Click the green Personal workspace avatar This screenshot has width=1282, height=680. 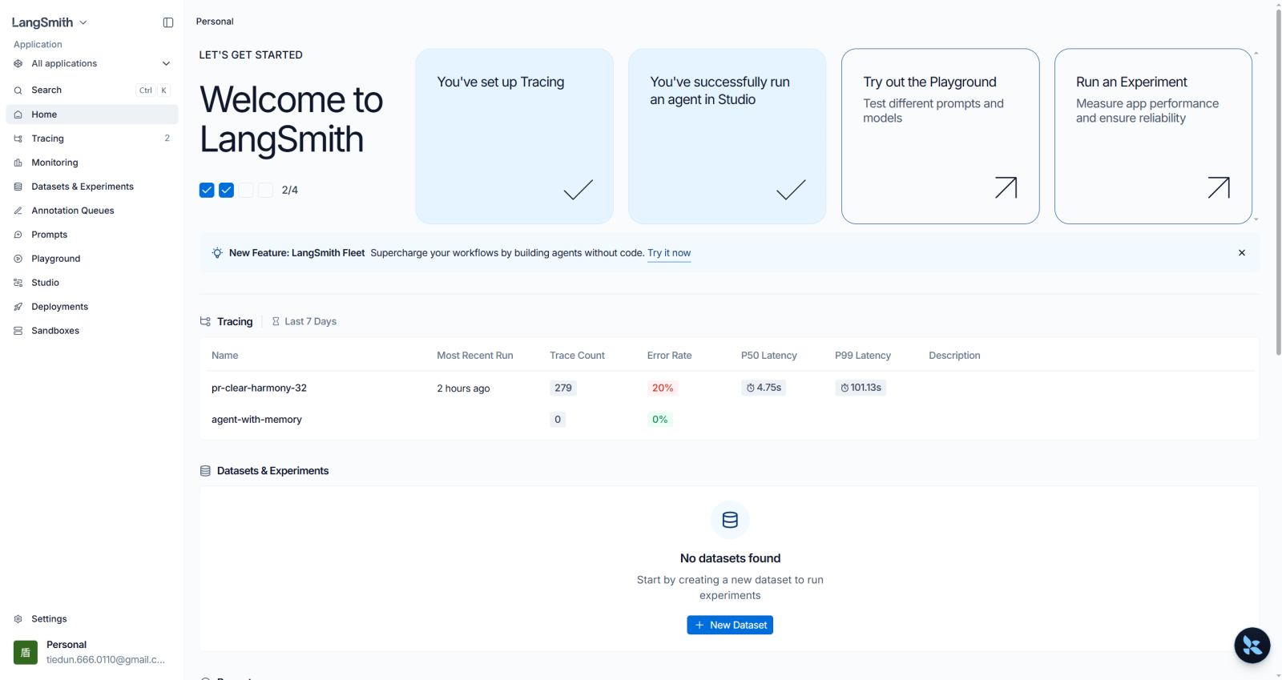[x=26, y=652]
